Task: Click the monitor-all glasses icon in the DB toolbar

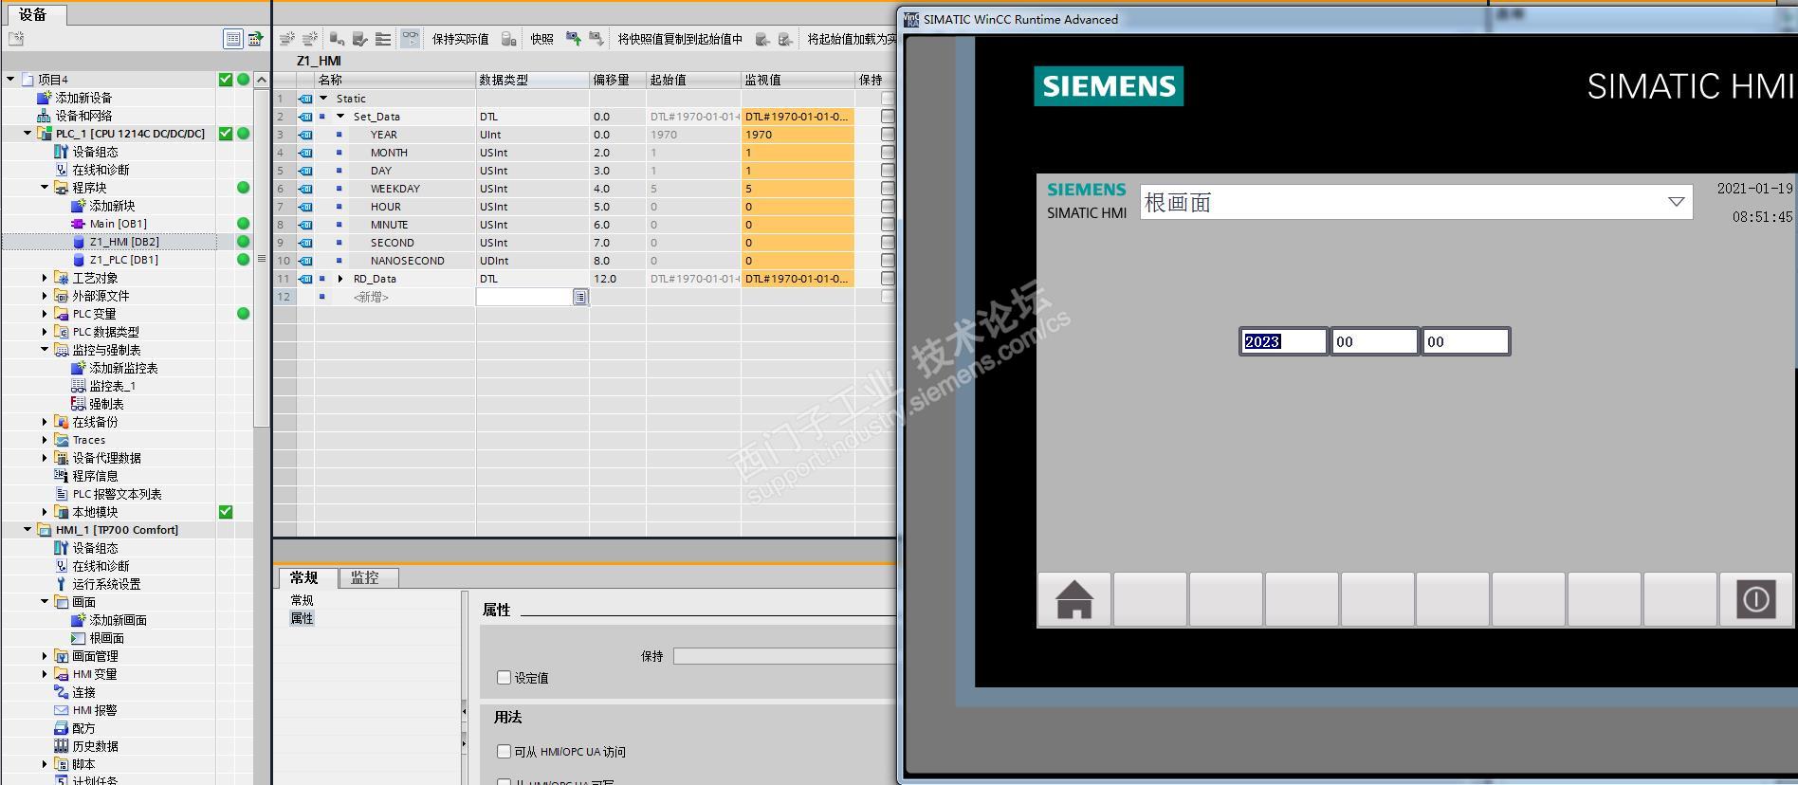Action: pyautogui.click(x=410, y=39)
